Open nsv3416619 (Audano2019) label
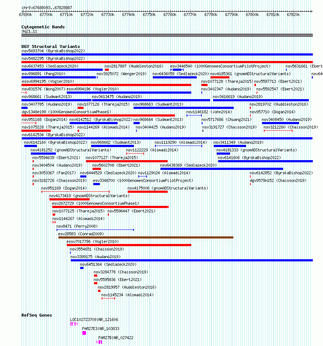Screen dimensions: 323x346 coord(238,97)
